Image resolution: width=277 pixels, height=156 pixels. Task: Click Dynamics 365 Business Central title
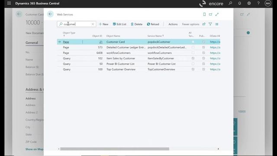pyautogui.click(x=37, y=3)
